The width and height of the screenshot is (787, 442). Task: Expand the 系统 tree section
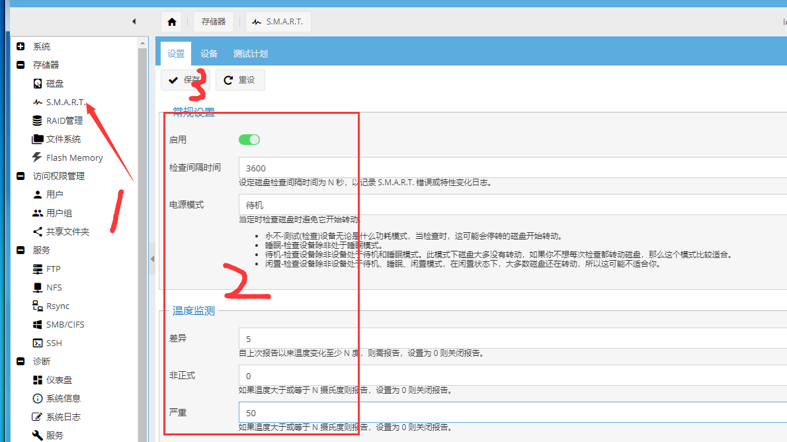pos(21,46)
